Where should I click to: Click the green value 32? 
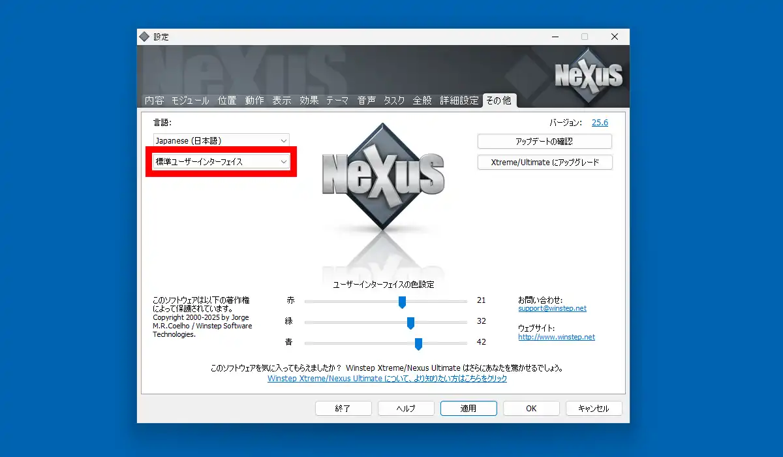pyautogui.click(x=482, y=321)
